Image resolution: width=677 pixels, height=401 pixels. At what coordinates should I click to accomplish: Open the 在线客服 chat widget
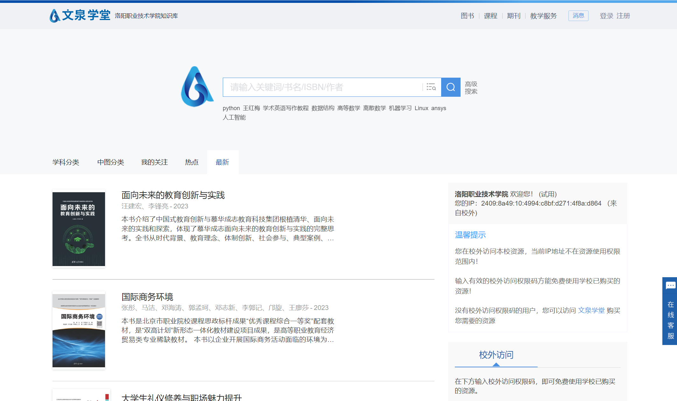[x=670, y=311]
